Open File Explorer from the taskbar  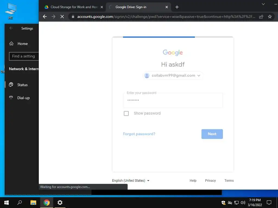pyautogui.click(x=33, y=203)
